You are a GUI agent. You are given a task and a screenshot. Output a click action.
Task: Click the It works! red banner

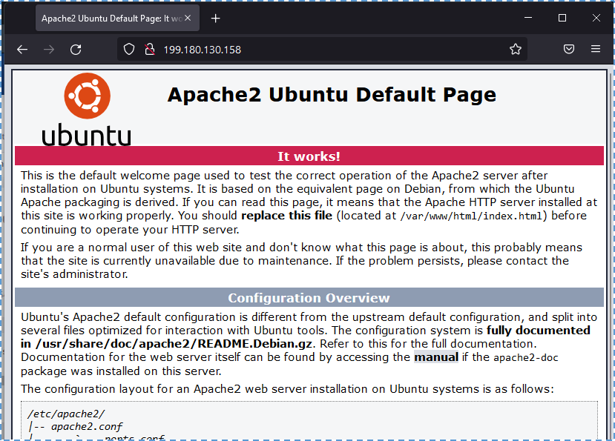click(x=309, y=156)
